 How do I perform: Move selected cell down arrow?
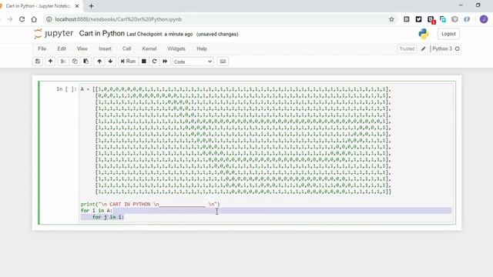point(110,62)
